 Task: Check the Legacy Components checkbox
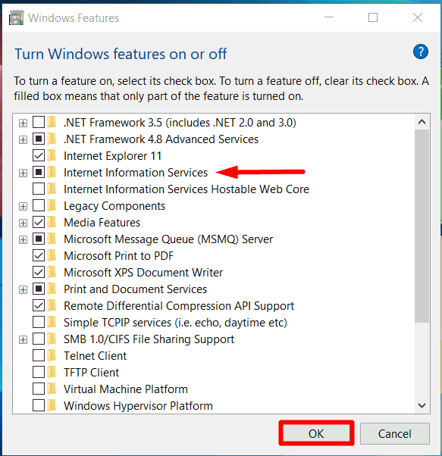click(39, 205)
